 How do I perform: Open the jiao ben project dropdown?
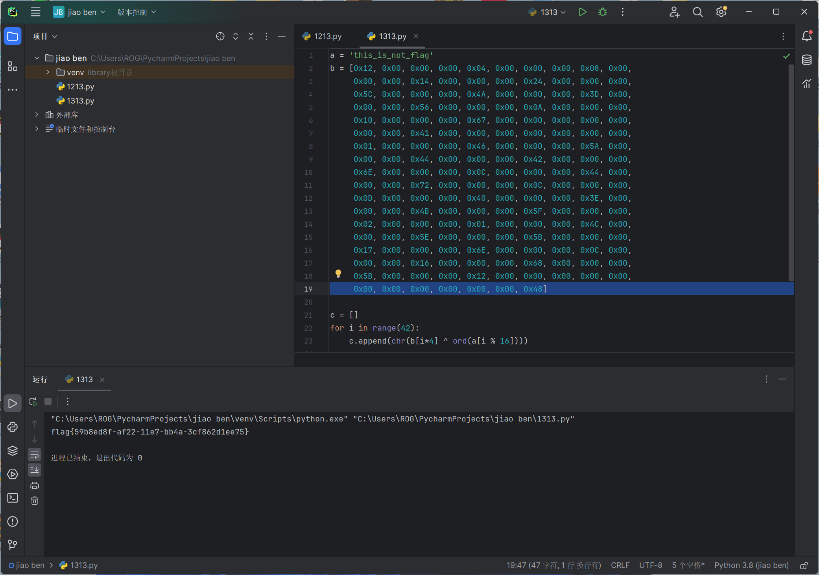pos(80,12)
